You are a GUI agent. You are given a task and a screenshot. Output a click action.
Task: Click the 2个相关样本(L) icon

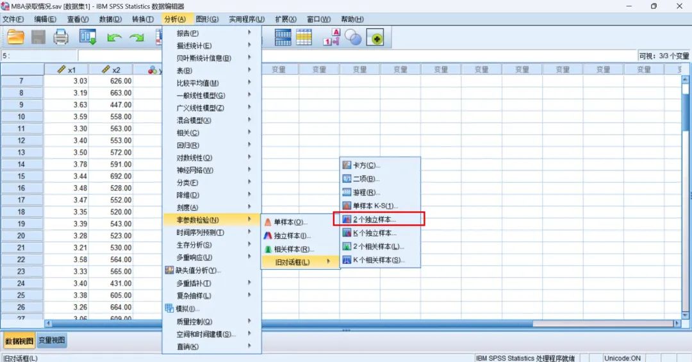click(347, 246)
